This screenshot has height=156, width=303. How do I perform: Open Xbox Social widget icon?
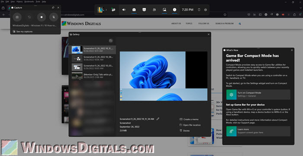[154, 10]
